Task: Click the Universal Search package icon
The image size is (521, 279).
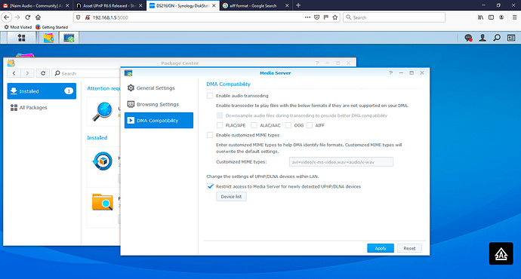Action: point(103,112)
